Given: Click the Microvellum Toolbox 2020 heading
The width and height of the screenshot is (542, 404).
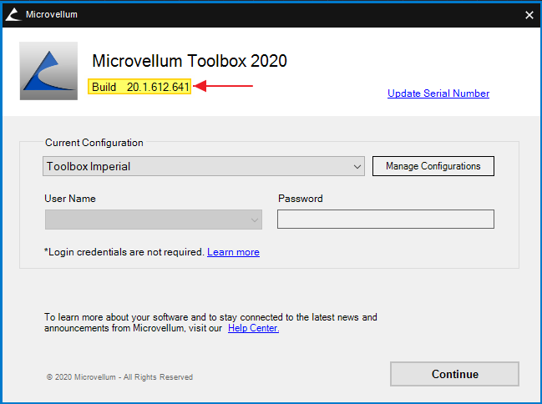Looking at the screenshot, I should click(x=190, y=61).
